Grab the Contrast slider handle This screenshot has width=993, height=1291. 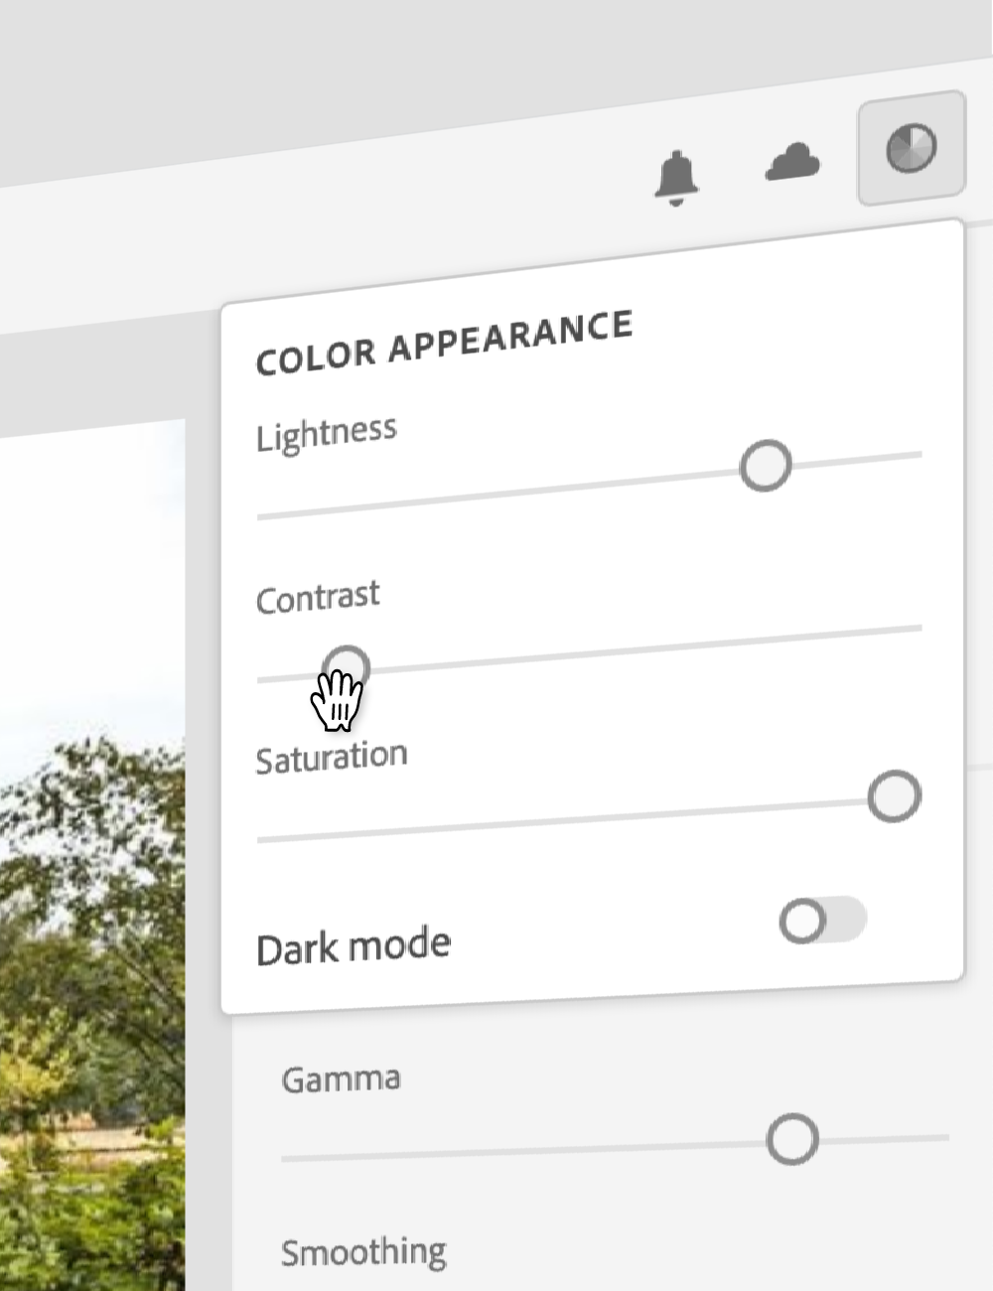pyautogui.click(x=347, y=668)
